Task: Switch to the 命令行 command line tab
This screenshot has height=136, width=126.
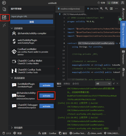Action: [76, 84]
